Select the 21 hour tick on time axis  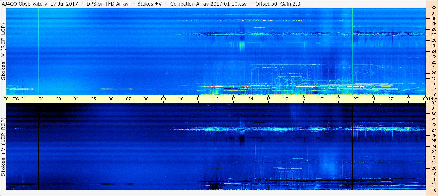point(373,99)
